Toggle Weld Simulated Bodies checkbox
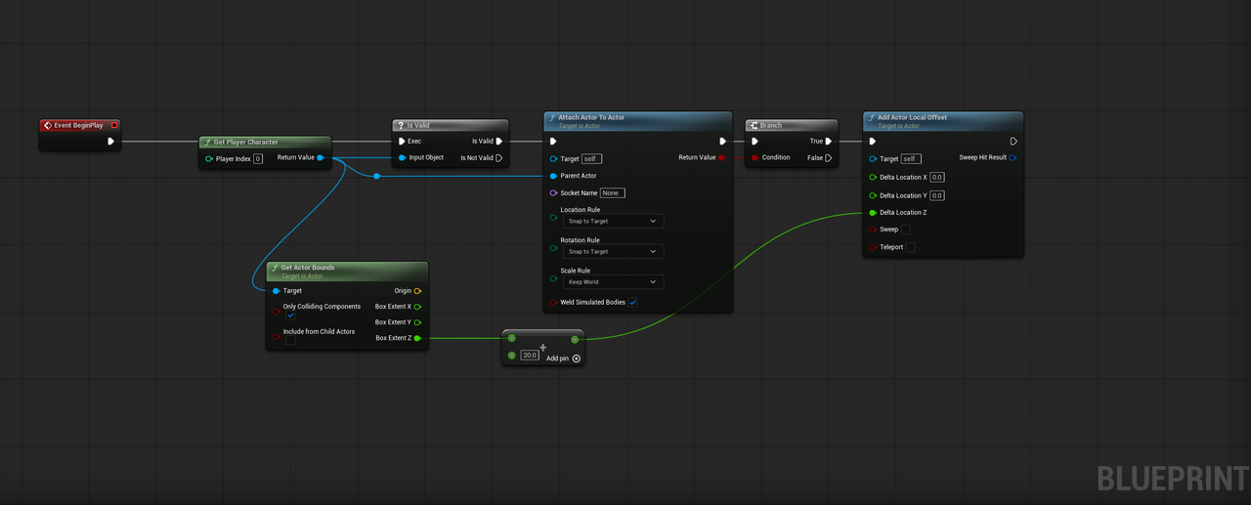This screenshot has width=1251, height=505. click(633, 303)
